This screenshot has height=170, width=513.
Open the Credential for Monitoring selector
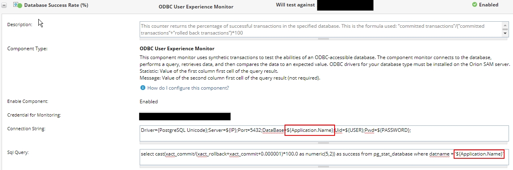coord(185,117)
